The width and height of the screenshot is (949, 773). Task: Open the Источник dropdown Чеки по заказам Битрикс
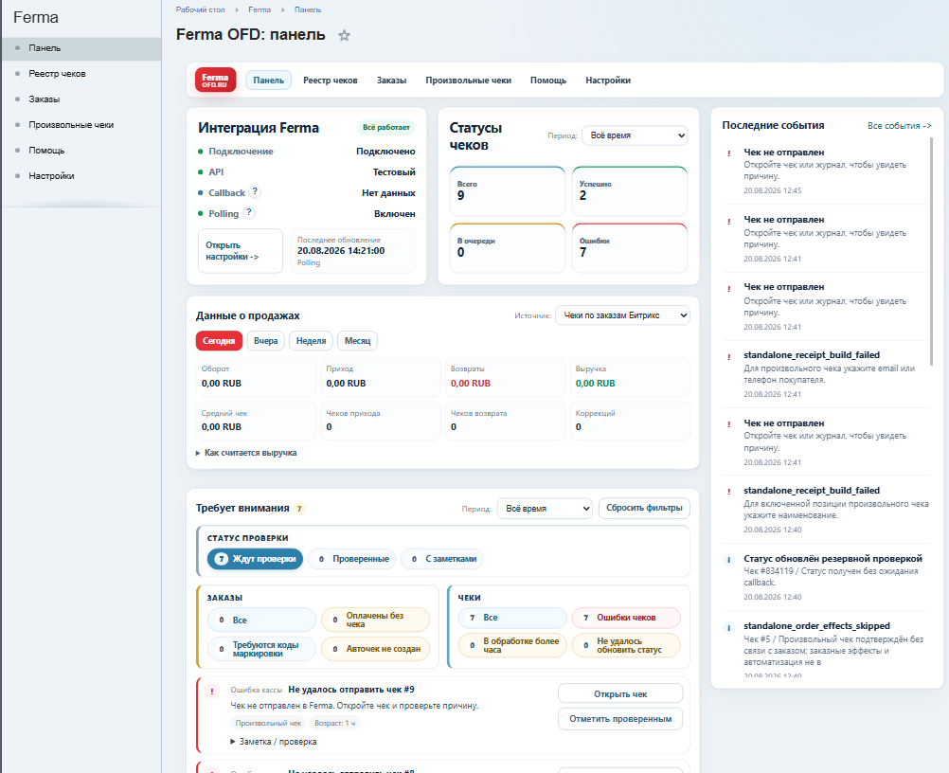(622, 315)
